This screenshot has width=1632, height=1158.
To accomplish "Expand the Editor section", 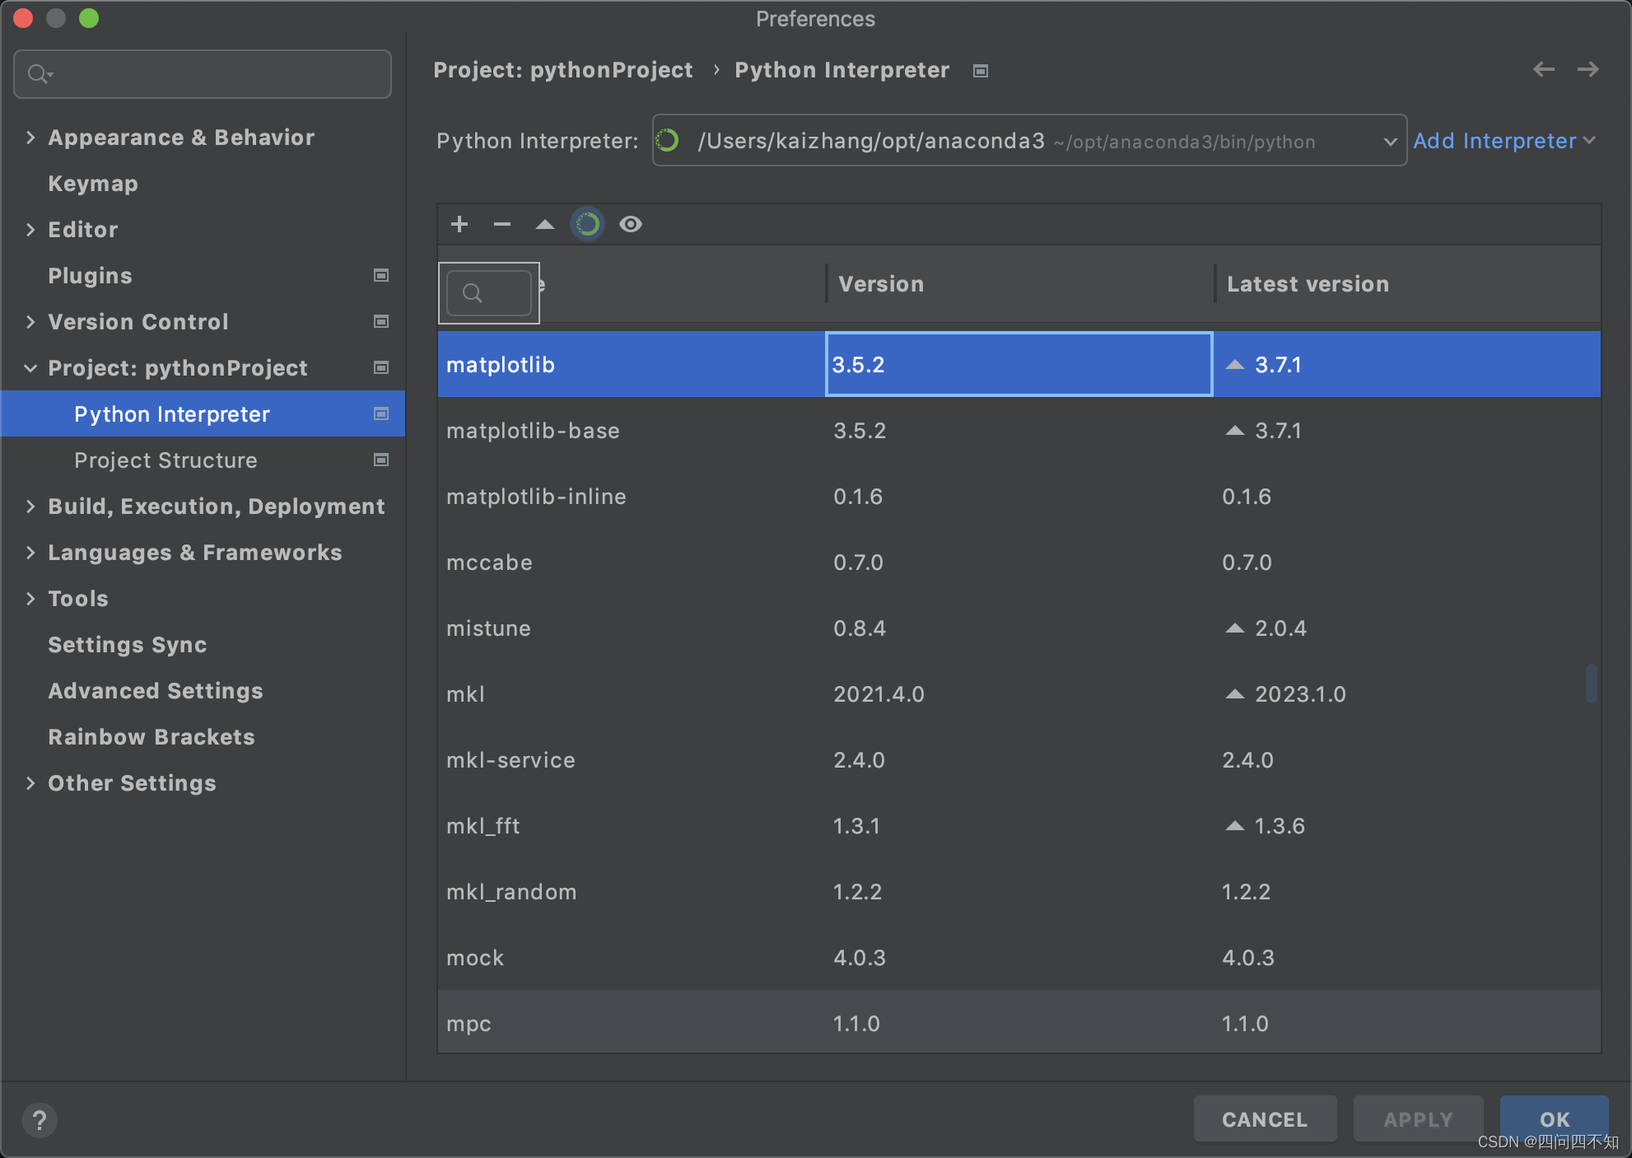I will pos(30,230).
